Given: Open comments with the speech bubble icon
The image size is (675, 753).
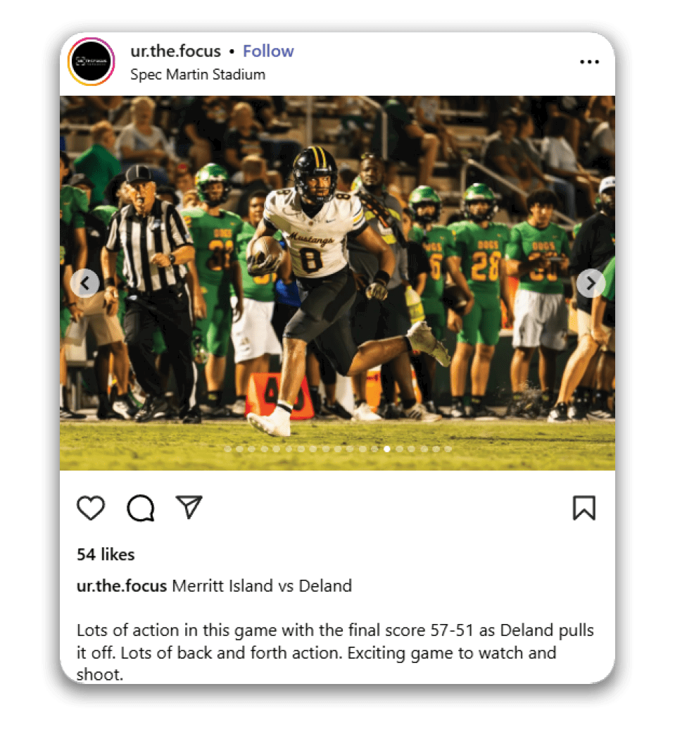Looking at the screenshot, I should point(141,508).
